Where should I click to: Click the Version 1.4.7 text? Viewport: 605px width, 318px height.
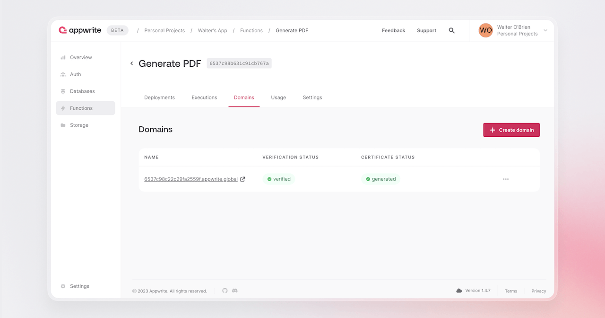click(x=478, y=291)
